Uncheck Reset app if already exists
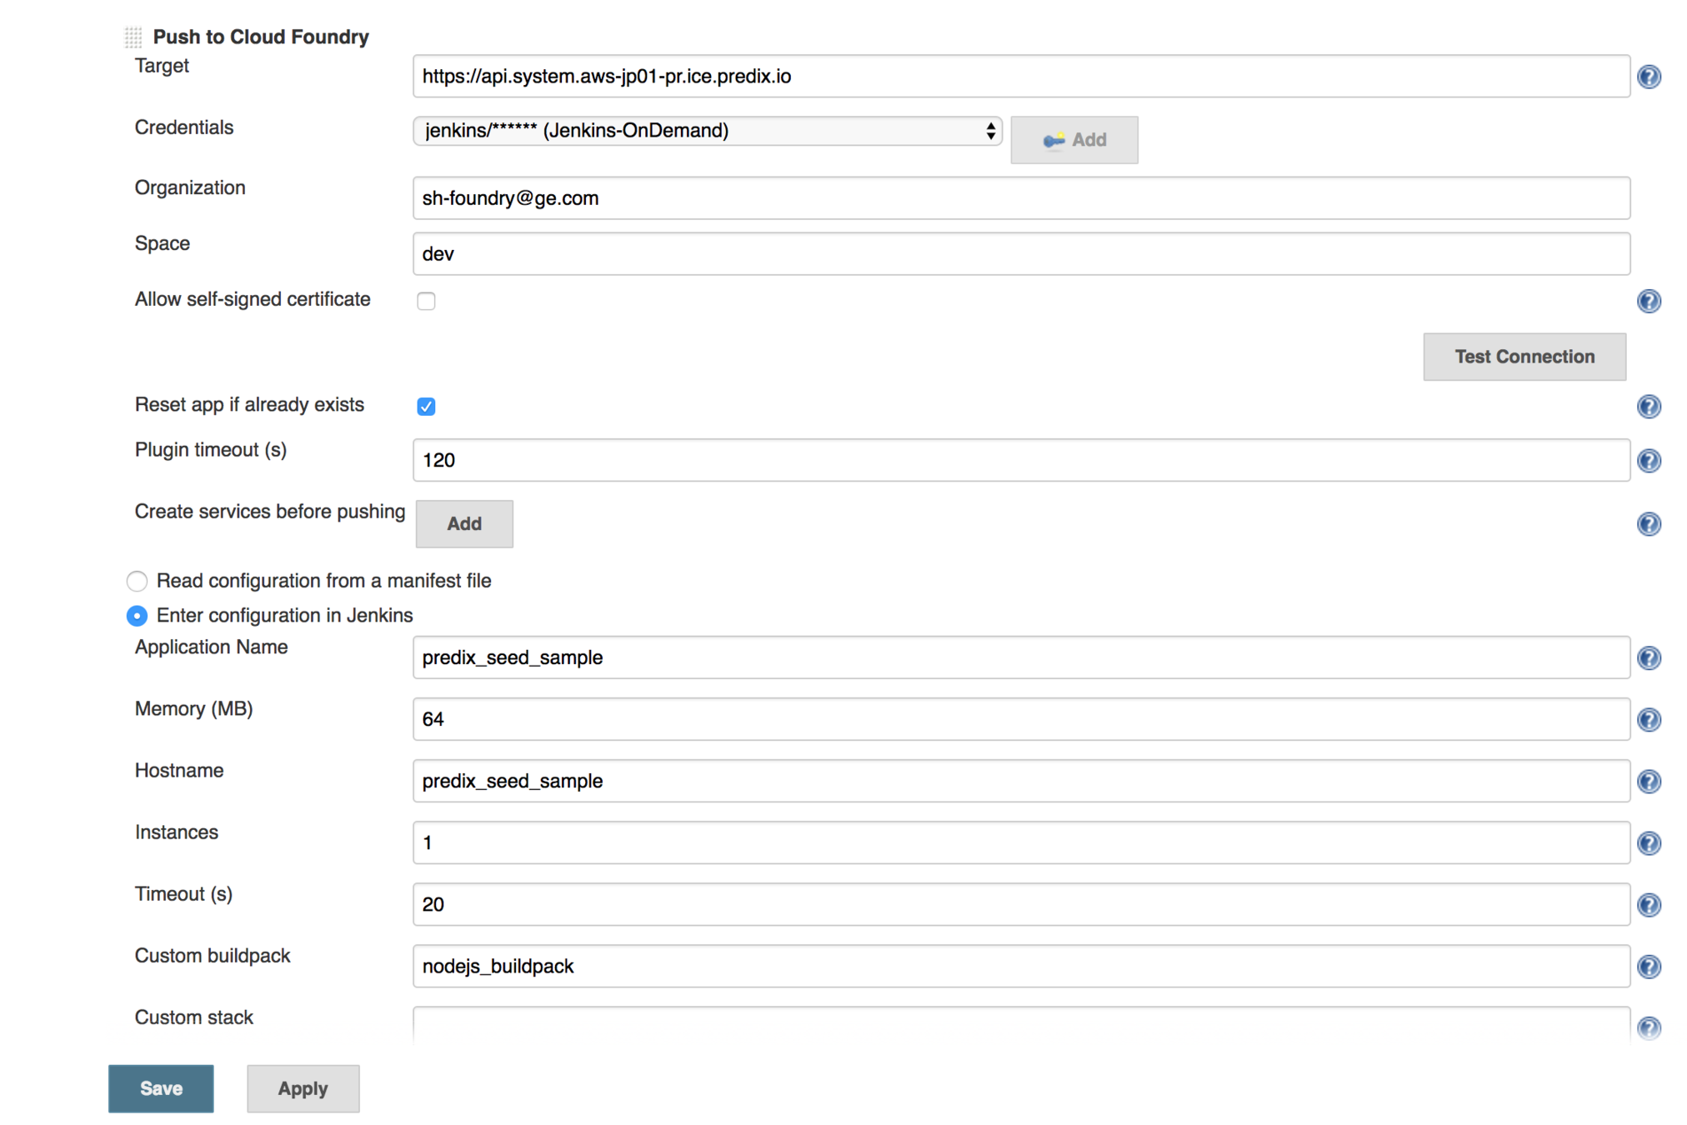Screen dimensions: 1687x1125 (x=426, y=407)
